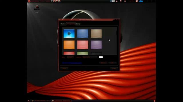Image resolution: width=183 pixels, height=102 pixels.
Task: Click the red ball launcher in top panel
Action: tap(57, 1)
